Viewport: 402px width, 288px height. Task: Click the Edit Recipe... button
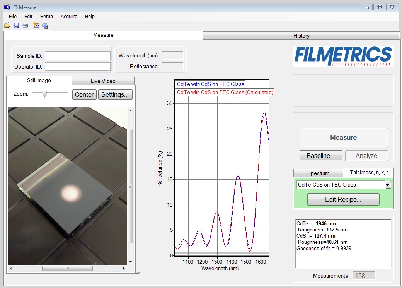(x=343, y=199)
